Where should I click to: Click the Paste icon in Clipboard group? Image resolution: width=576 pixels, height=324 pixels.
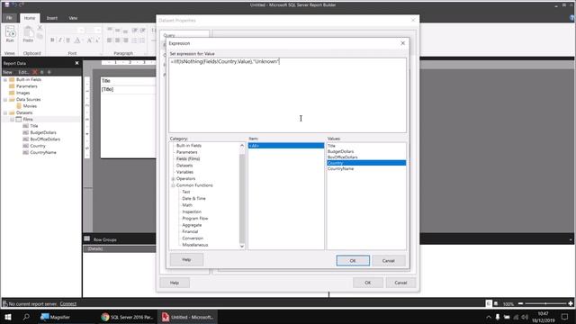[28, 34]
